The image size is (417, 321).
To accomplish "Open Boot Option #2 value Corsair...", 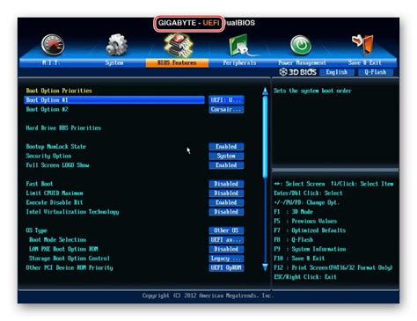I will (x=226, y=109).
